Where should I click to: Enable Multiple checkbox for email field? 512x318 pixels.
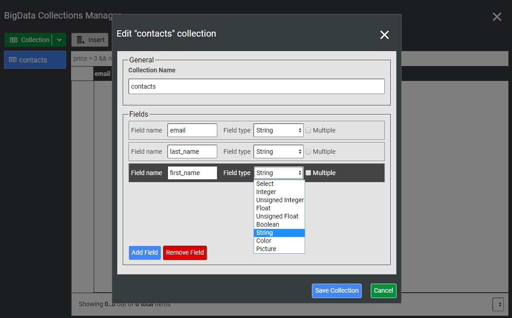pyautogui.click(x=308, y=130)
